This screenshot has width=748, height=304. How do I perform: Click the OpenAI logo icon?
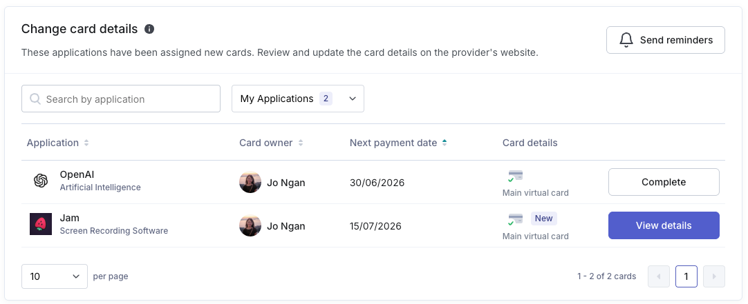click(x=41, y=181)
